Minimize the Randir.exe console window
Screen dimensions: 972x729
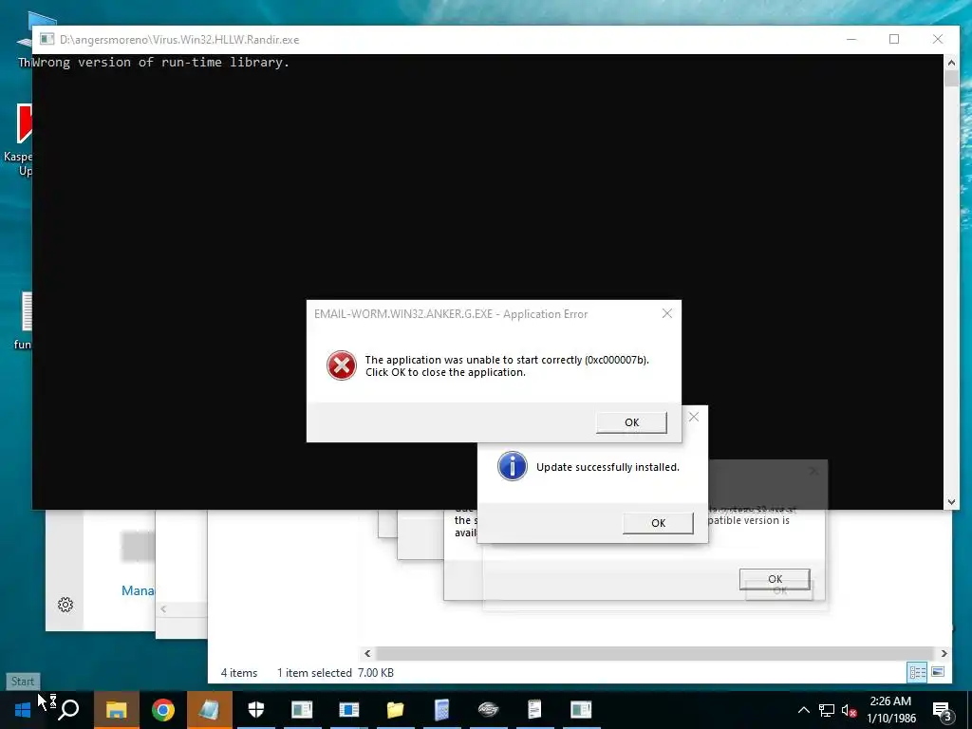click(851, 39)
